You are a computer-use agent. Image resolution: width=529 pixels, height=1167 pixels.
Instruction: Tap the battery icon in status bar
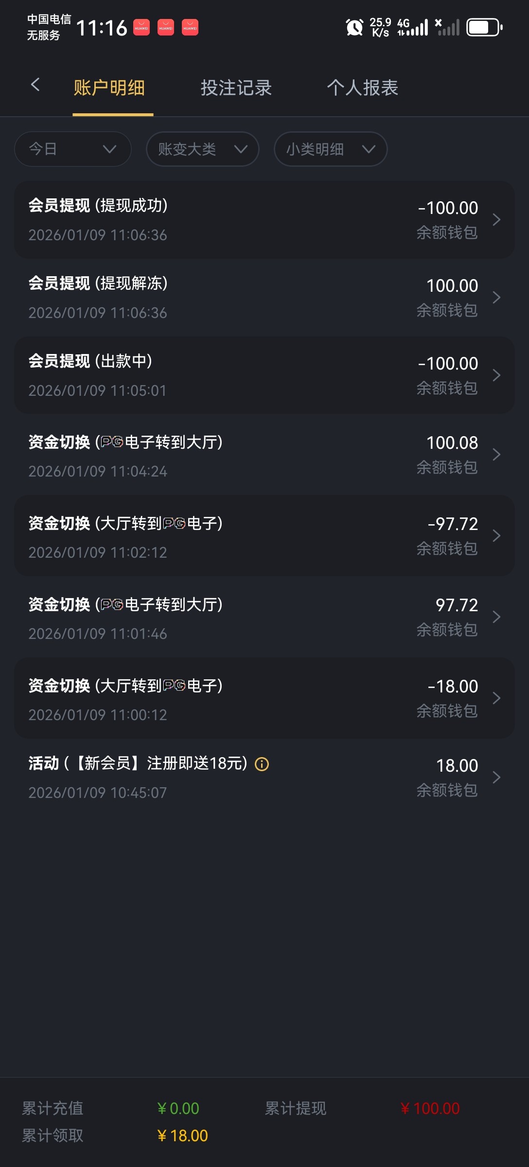pos(484,27)
